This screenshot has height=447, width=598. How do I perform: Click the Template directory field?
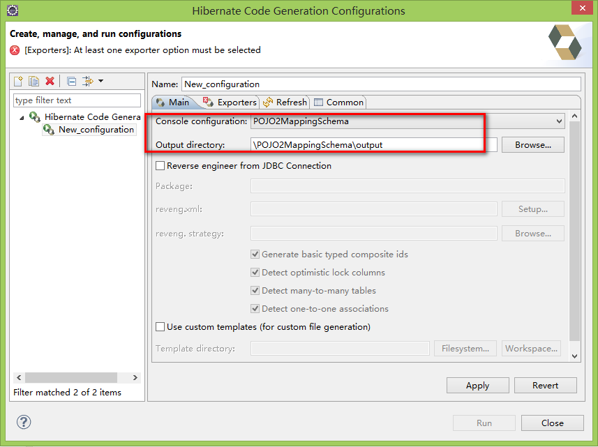[340, 348]
